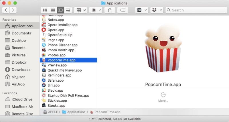Screen dimensions: 229x122
Task: Click the Startup Disk Full Fixer.app icon
Action: point(44,95)
